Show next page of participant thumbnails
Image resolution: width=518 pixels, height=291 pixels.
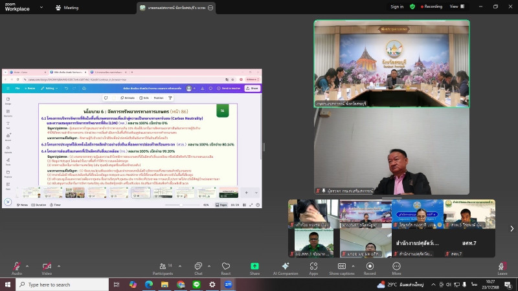click(512, 228)
